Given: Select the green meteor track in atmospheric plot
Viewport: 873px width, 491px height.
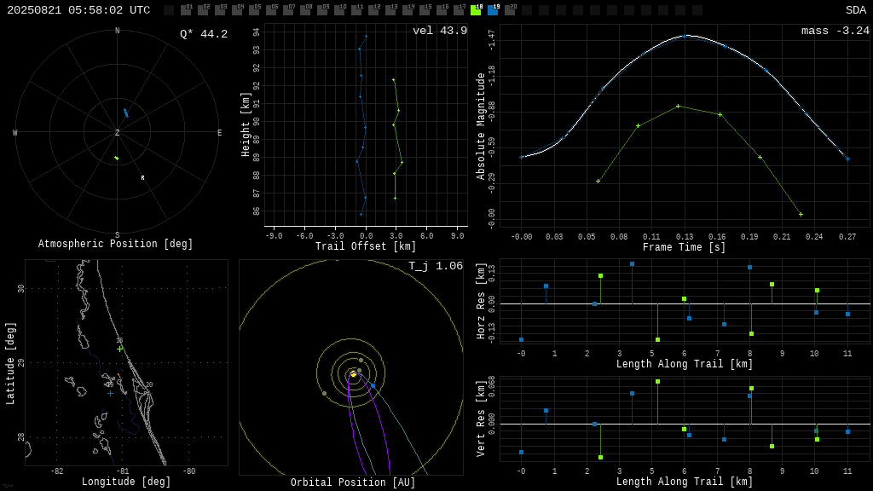Looking at the screenshot, I should (117, 158).
